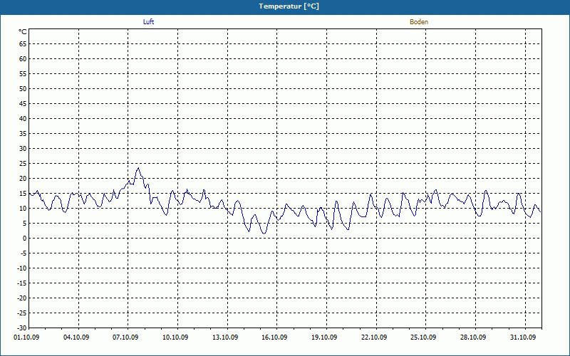
Task: Click the 04.10.09 date label
Action: point(76,337)
